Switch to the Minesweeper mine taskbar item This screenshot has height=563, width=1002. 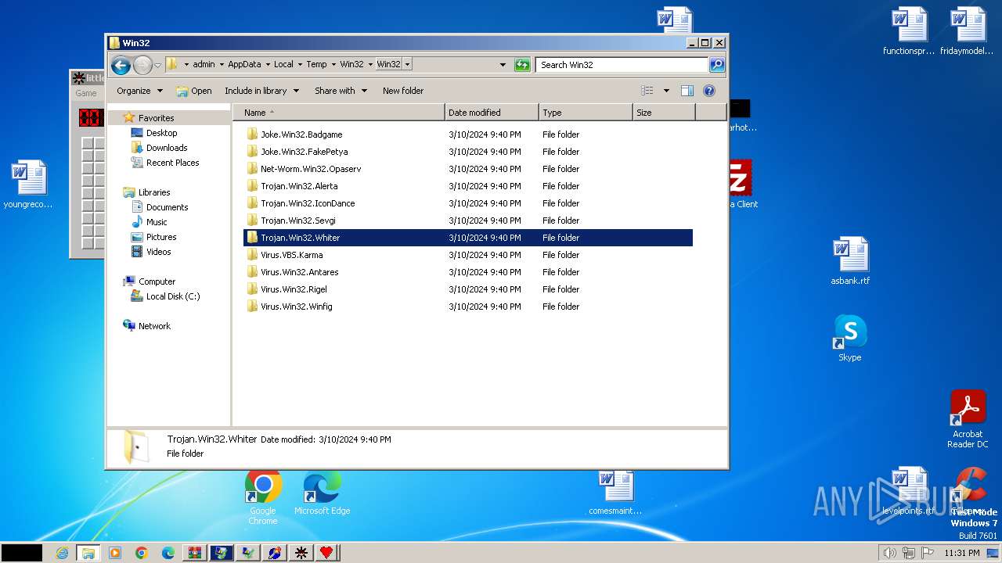pos(301,553)
